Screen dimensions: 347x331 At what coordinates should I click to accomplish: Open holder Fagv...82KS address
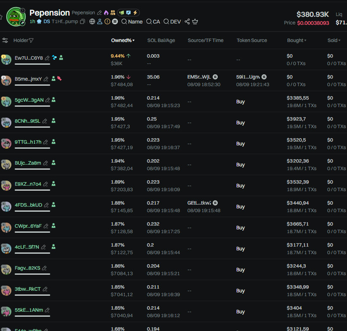[x=27, y=268]
